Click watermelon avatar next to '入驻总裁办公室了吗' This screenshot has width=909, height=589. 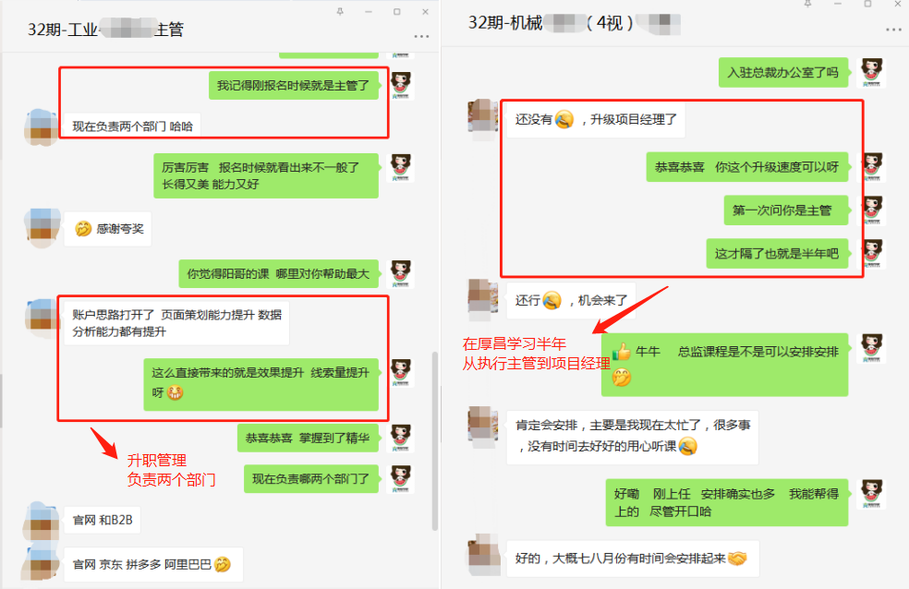[x=871, y=72]
